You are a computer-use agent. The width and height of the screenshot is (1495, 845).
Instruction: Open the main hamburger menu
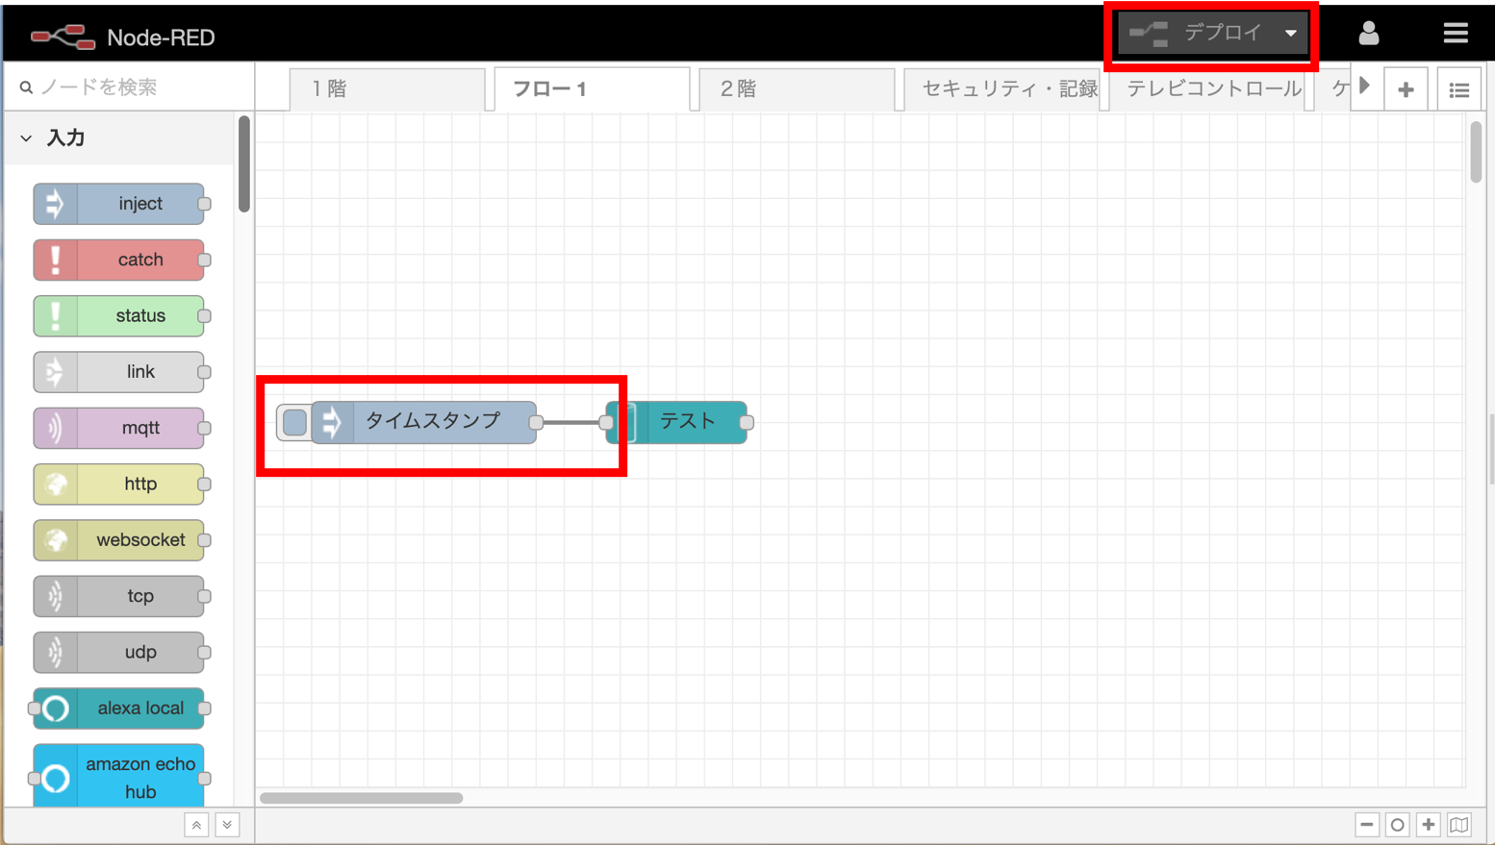click(x=1456, y=32)
